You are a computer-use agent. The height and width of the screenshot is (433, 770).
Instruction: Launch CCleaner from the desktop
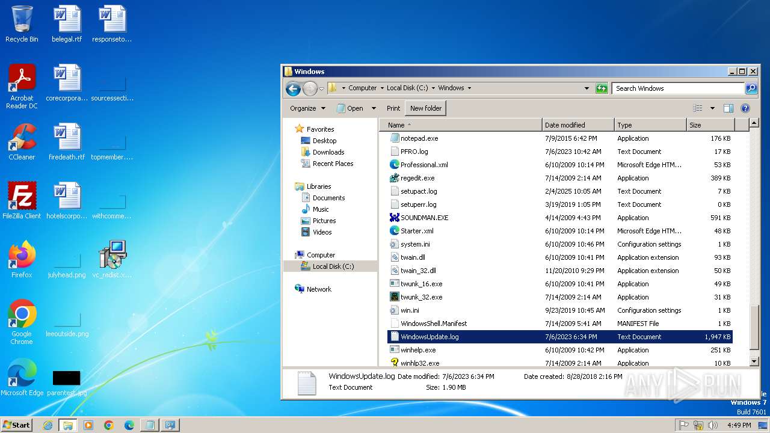[22, 142]
